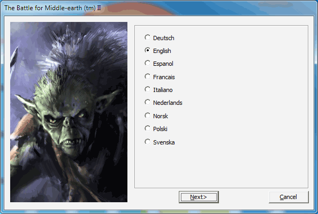
Task: Click the Nederlands label text
Action: 168,103
